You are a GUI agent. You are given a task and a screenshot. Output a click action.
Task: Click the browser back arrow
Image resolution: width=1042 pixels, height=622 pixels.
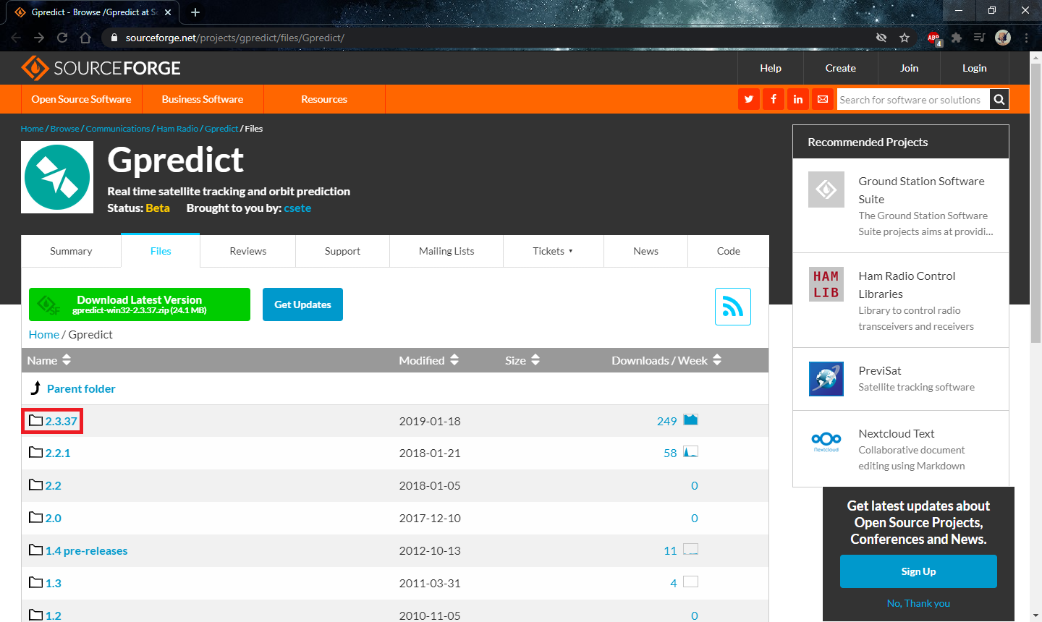(16, 38)
